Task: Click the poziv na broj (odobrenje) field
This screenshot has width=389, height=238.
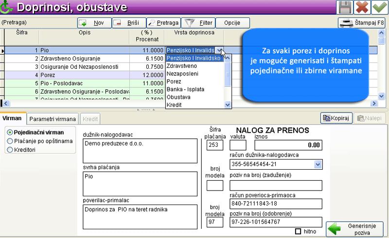Action: [276, 222]
